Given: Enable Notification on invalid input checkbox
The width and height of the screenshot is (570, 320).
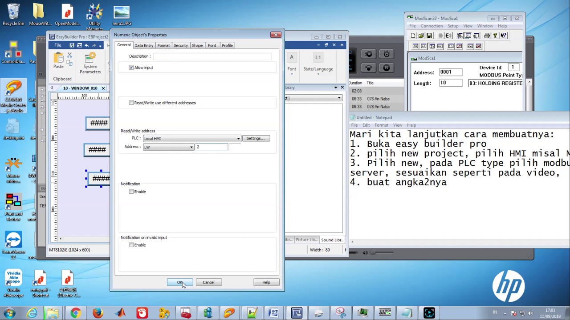Looking at the screenshot, I should pyautogui.click(x=131, y=245).
